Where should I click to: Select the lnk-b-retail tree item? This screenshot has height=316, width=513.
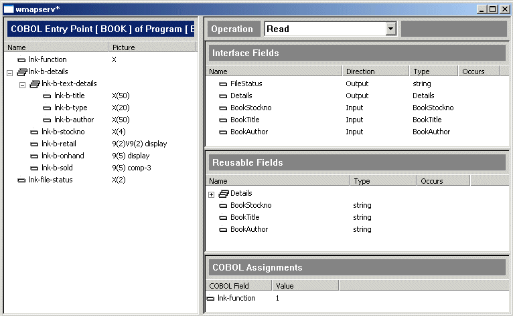point(60,144)
